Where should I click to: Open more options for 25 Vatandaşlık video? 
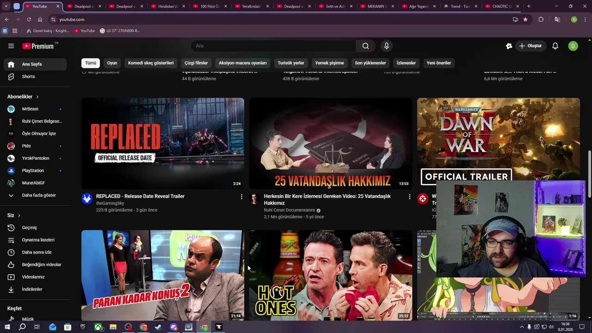point(409,197)
